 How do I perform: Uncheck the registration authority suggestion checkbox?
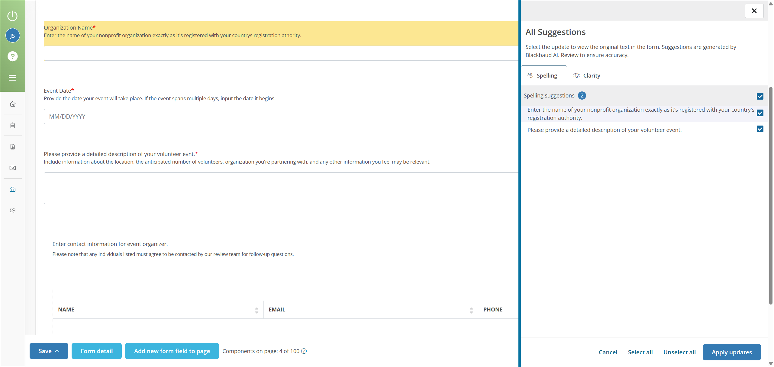coord(760,113)
